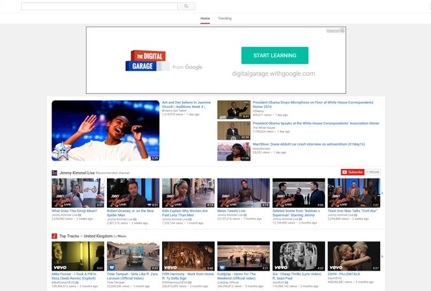This screenshot has width=431, height=291.
Task: Open Coldplay Hymn For The Weekend thumbnail
Action: pos(243,256)
